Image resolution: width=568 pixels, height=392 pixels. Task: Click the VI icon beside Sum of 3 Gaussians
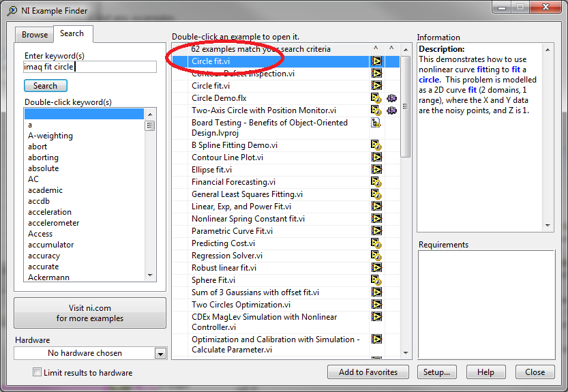pyautogui.click(x=376, y=292)
